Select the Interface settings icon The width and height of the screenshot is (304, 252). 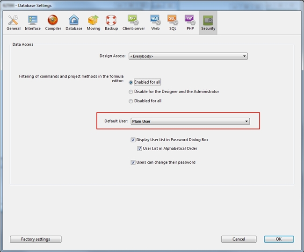click(33, 21)
